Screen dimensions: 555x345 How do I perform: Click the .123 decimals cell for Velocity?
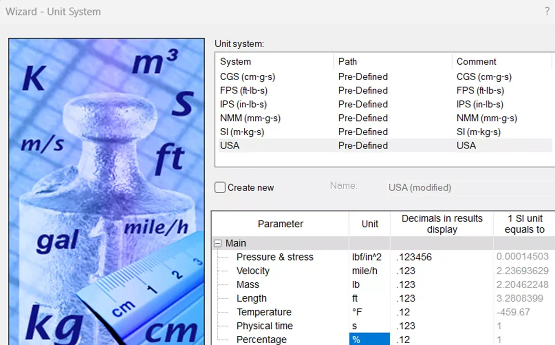(442, 271)
